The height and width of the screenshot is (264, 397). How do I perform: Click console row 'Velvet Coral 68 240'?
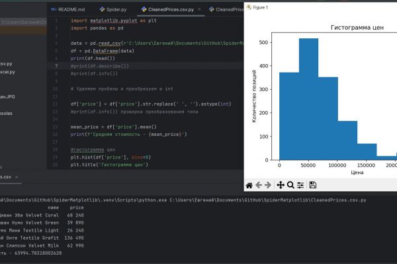click(x=42, y=215)
